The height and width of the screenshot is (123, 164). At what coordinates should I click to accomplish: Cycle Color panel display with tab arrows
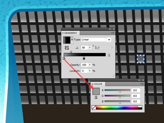point(92,84)
